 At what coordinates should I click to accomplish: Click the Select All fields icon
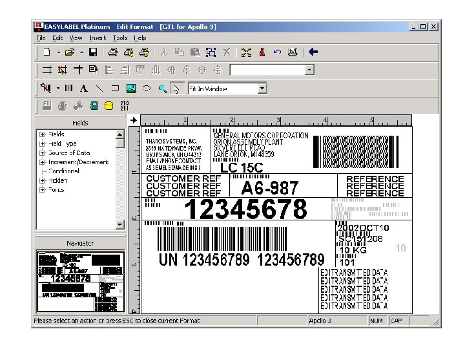click(x=211, y=52)
